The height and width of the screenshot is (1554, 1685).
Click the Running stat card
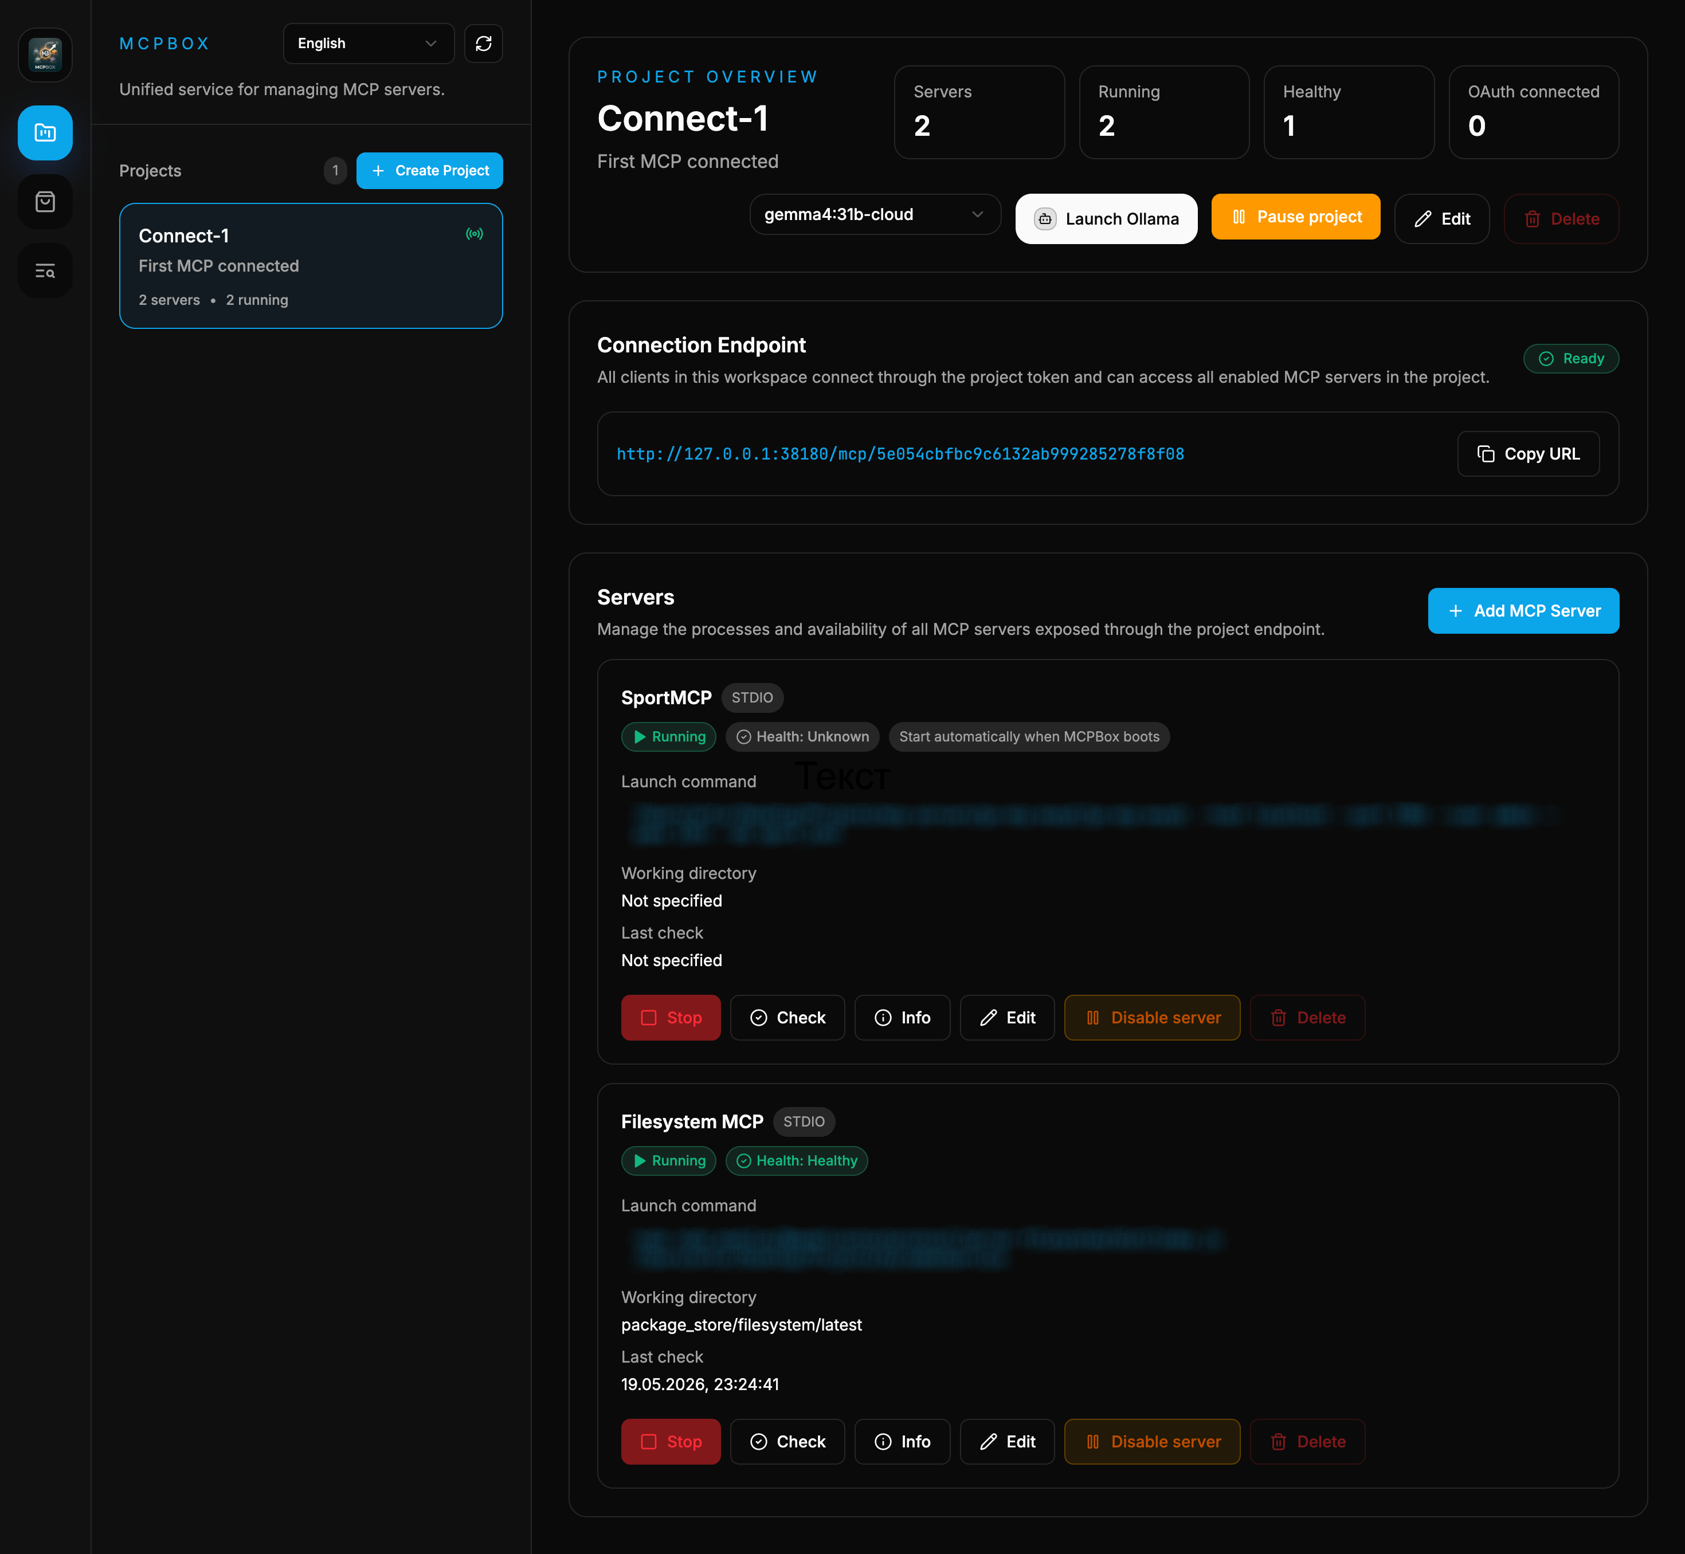(1164, 112)
